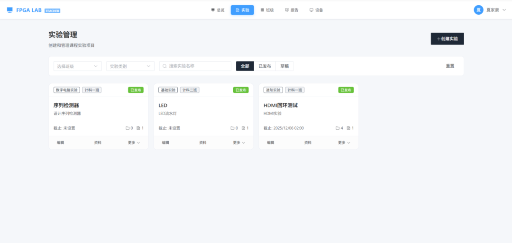Screen dimensions: 512x243
Task: Click the user avatar icon 夏
Action: [x=478, y=10]
